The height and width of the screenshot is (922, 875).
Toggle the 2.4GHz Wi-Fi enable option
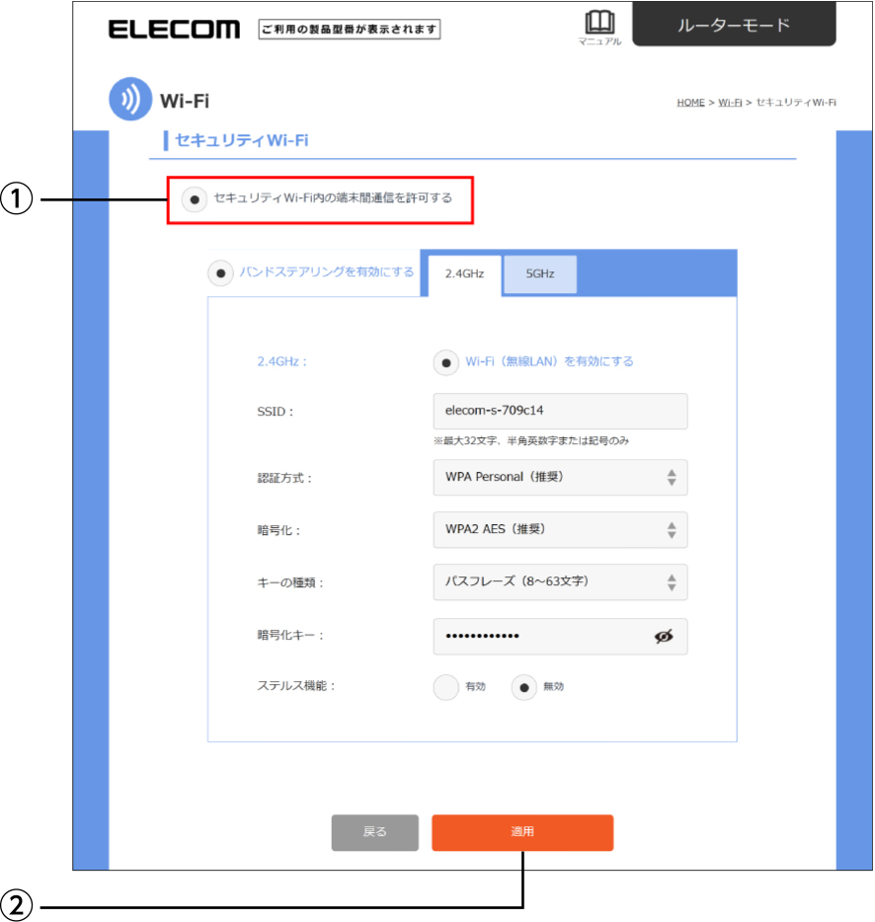pyautogui.click(x=446, y=363)
